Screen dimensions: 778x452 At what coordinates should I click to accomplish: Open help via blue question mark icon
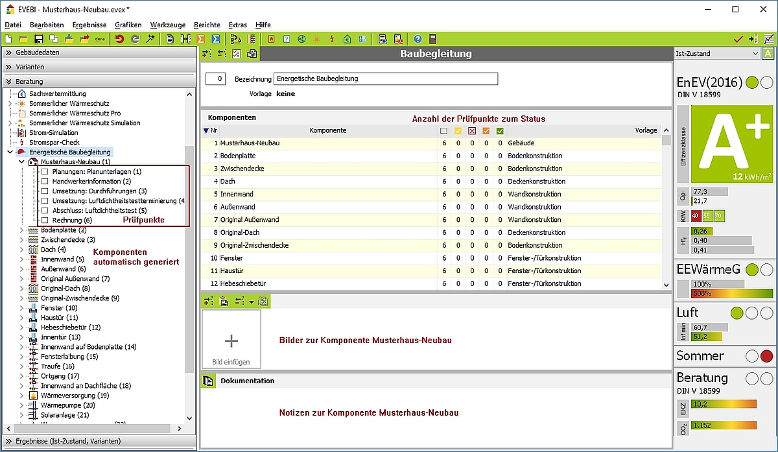click(418, 39)
